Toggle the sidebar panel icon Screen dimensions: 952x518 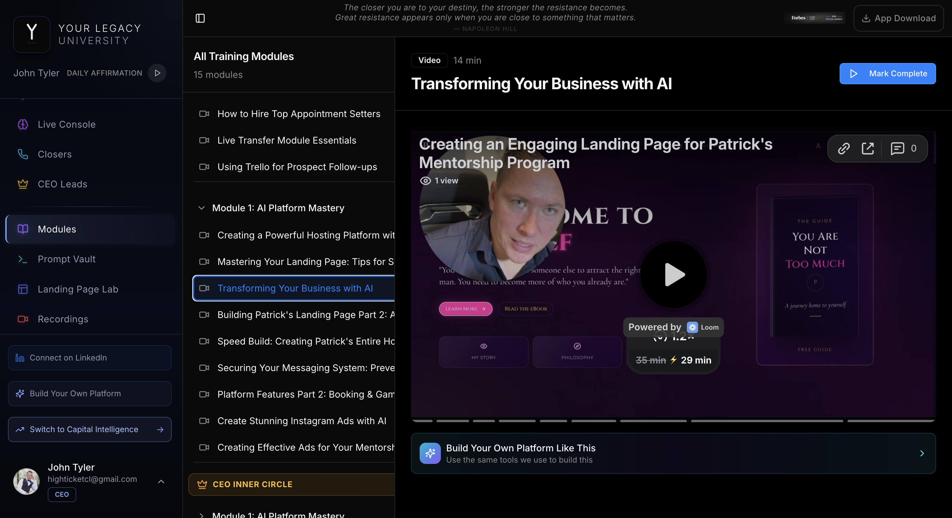[200, 18]
